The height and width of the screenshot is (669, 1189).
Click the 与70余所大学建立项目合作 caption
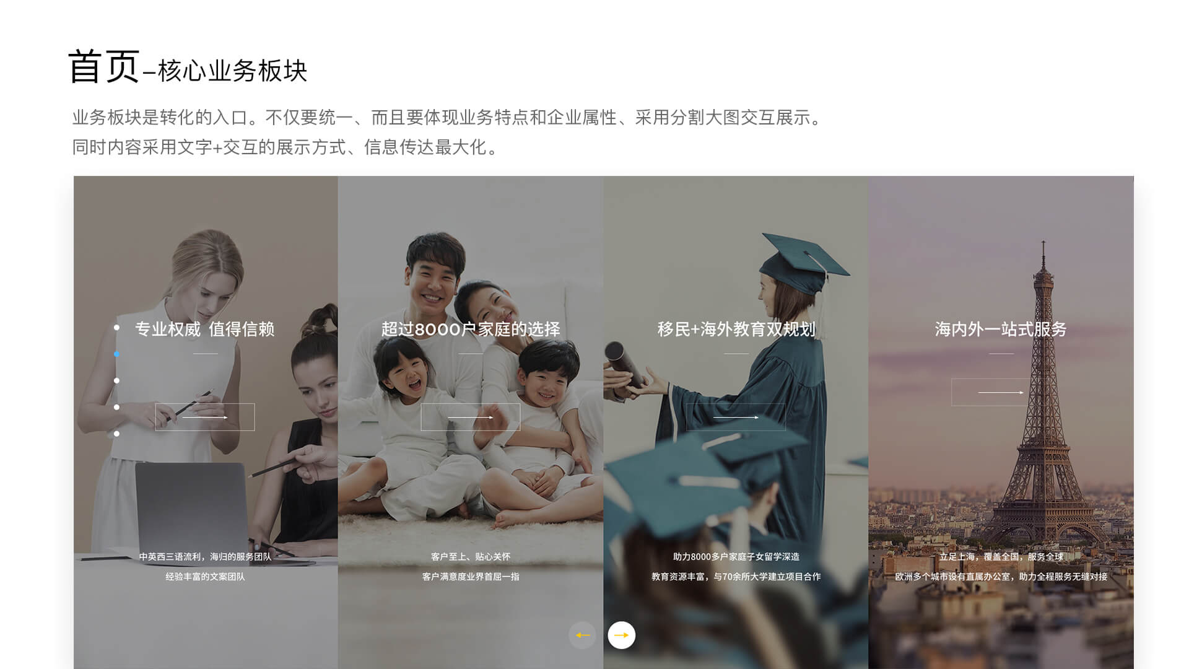(x=767, y=577)
